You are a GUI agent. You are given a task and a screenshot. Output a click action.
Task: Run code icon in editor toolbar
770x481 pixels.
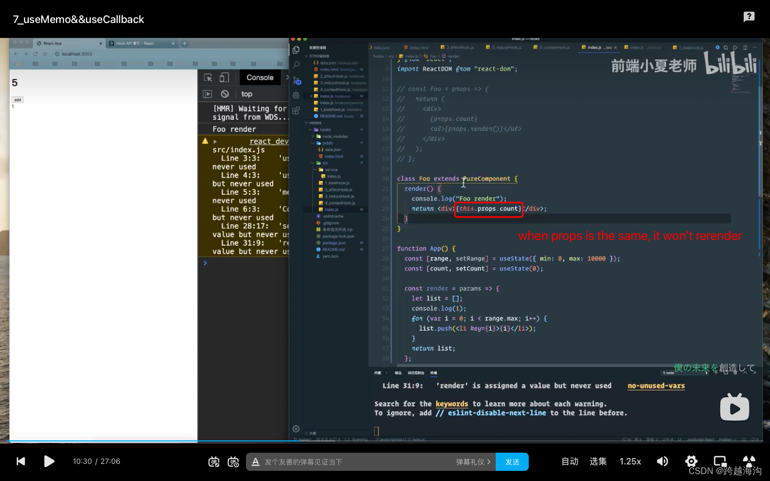pyautogui.click(x=735, y=48)
